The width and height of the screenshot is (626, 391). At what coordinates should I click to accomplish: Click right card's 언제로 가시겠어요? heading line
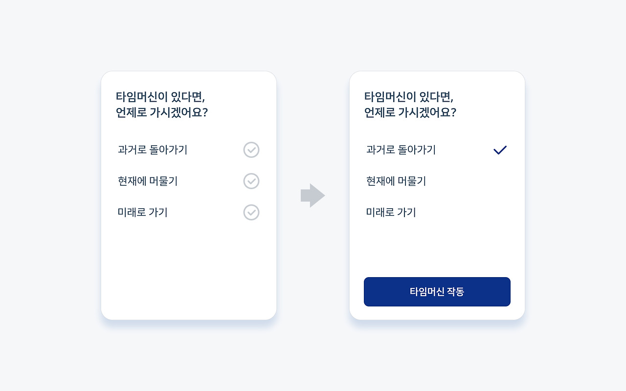410,113
